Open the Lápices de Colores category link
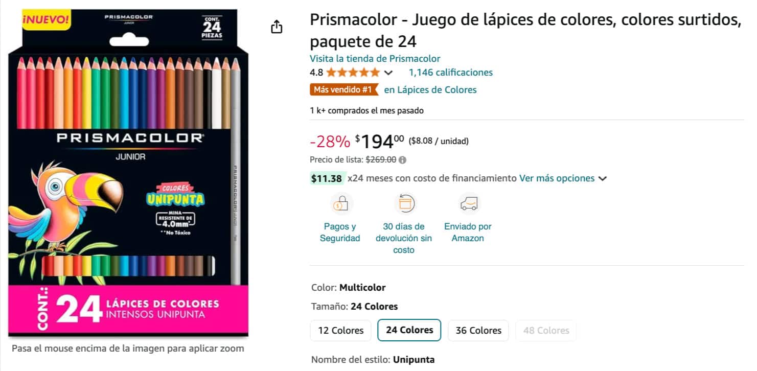 (x=430, y=90)
